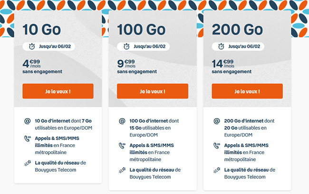Click stopwatch icon in 100 Go offer badge

[x=126, y=46]
